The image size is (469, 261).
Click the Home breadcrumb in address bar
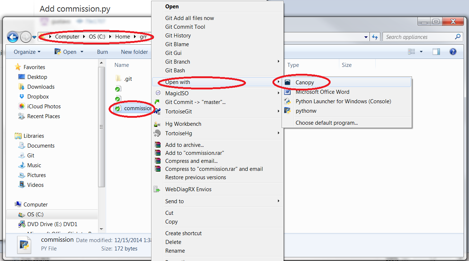(x=122, y=37)
